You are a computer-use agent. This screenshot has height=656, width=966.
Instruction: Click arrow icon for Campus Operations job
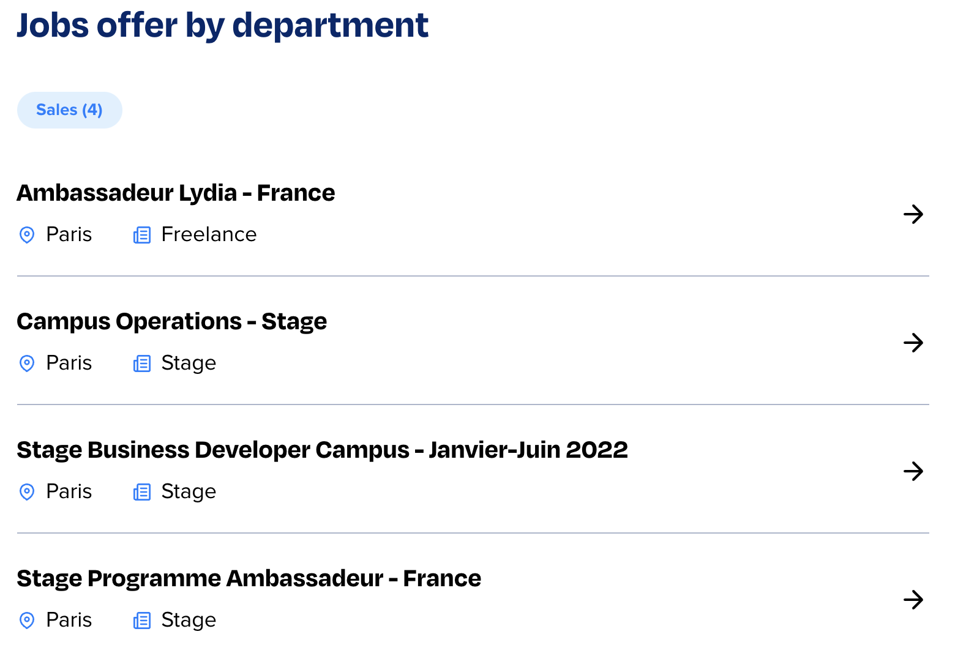point(913,343)
